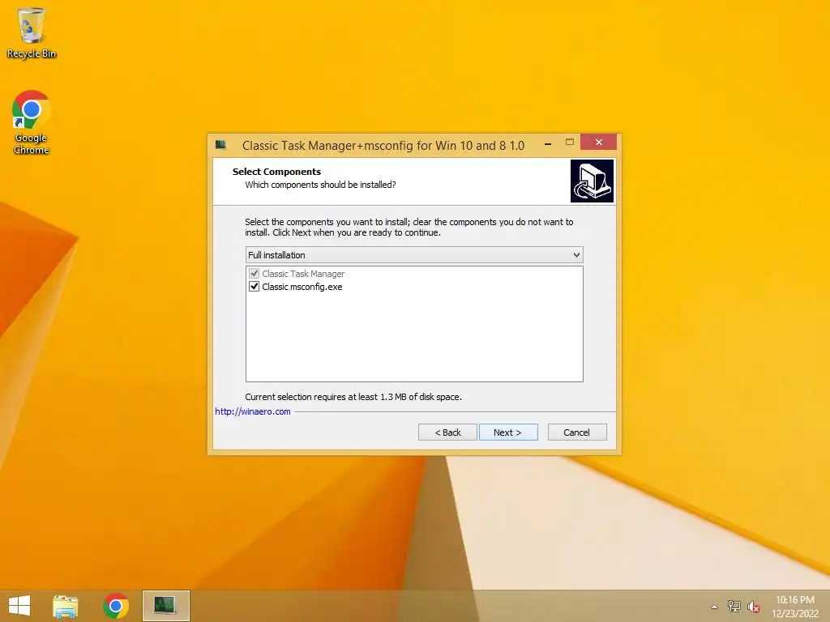
Task: Click the Classic Task Manager label text
Action: (303, 274)
